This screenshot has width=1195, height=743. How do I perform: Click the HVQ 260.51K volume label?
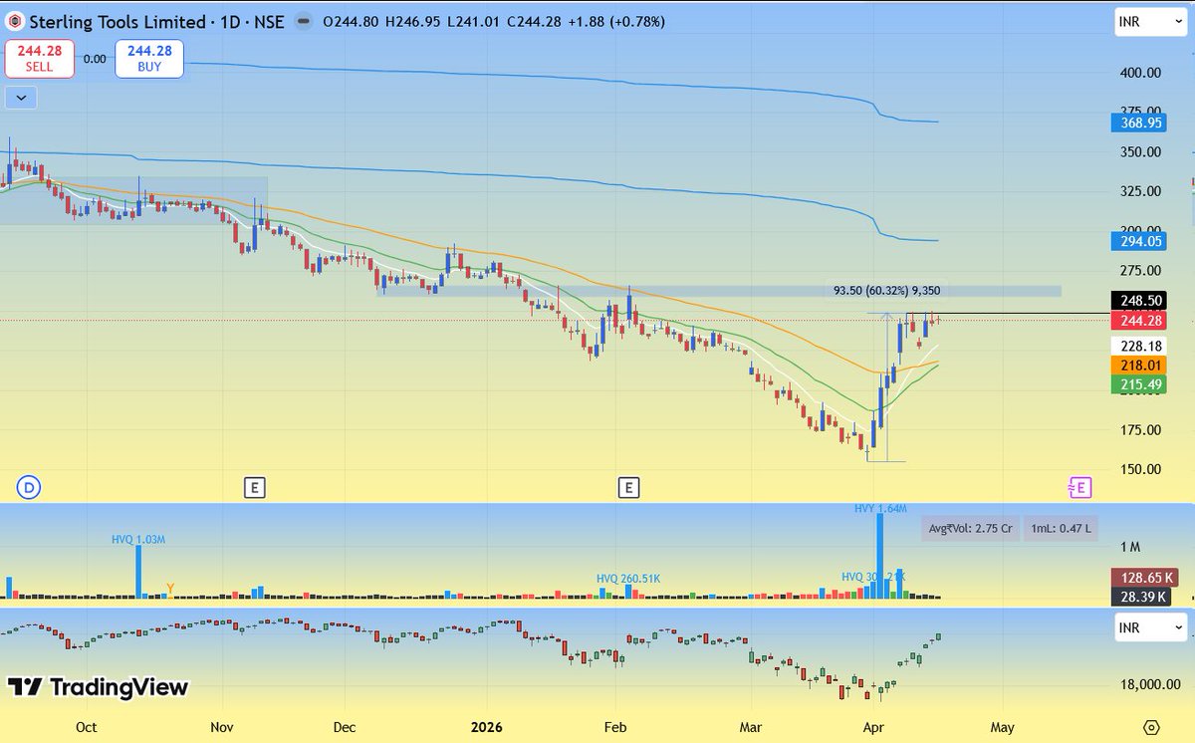pos(629,579)
